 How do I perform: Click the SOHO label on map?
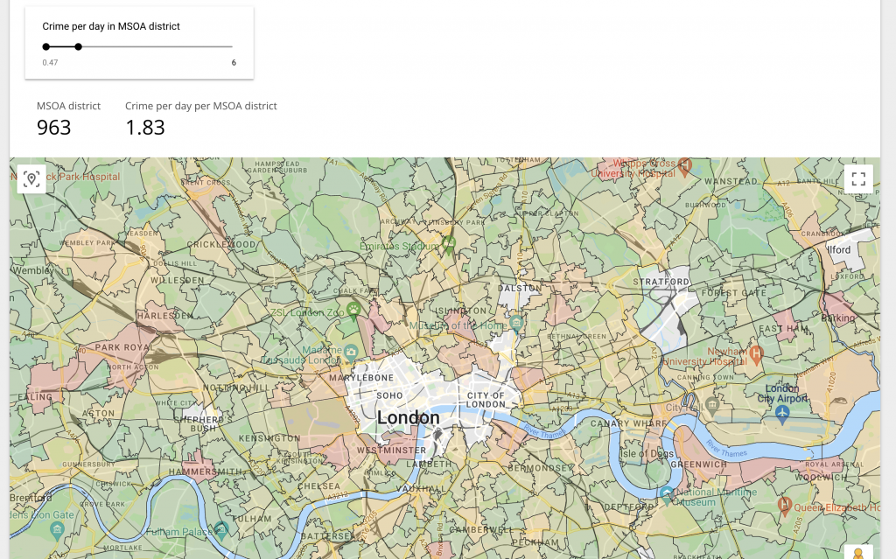click(389, 395)
